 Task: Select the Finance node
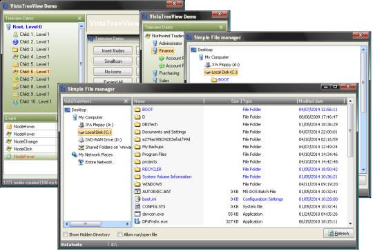click(x=163, y=51)
